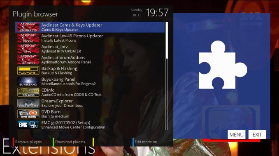Choose the Download plugins green option
The image size is (279, 156).
(x=69, y=142)
